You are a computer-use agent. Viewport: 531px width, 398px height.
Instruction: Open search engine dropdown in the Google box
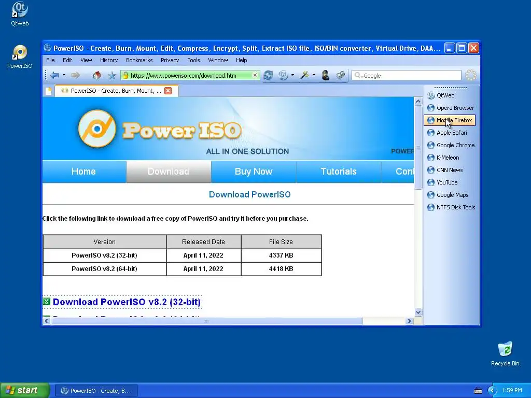(358, 76)
